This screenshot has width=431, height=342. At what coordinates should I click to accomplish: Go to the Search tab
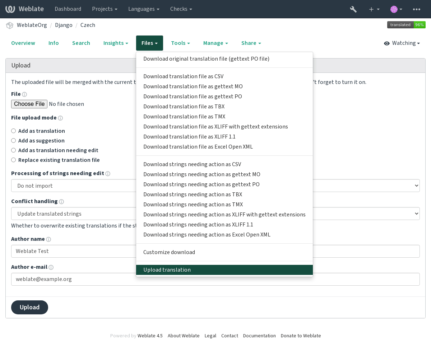click(81, 43)
